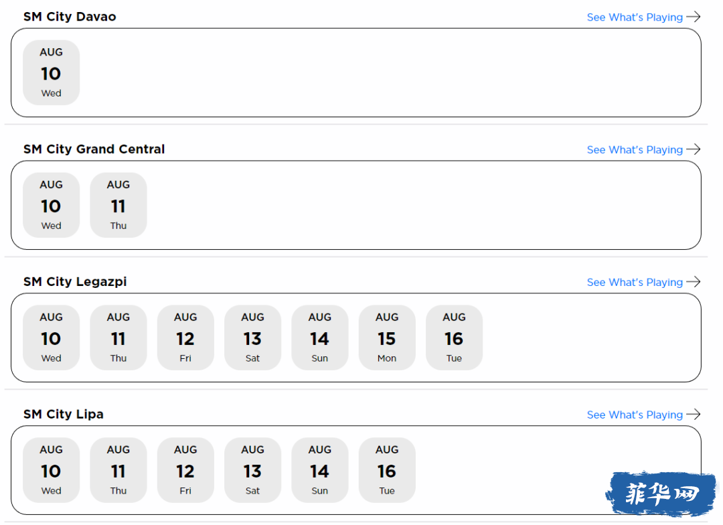
Task: Pick Aug 12 Fri at SM City Legazpi
Action: tap(185, 337)
